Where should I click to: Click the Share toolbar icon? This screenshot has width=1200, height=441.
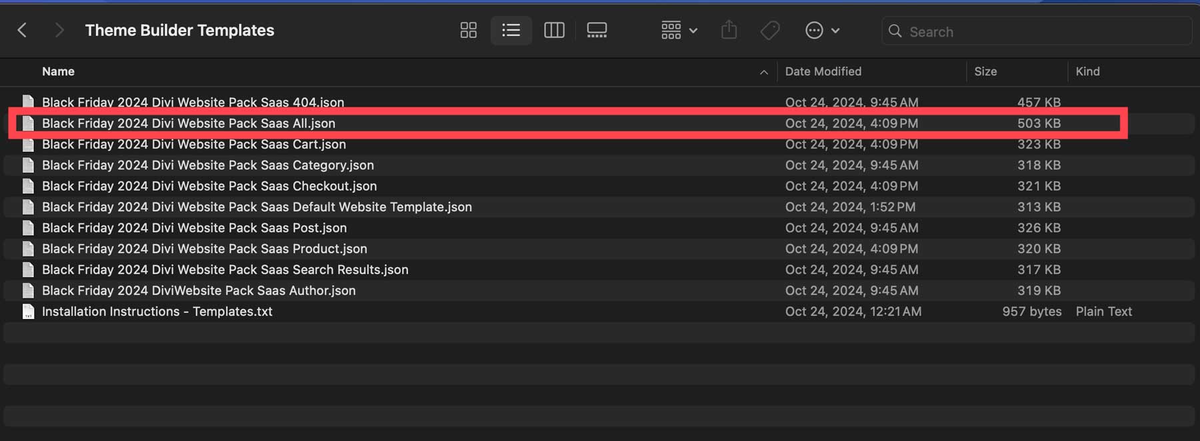[x=729, y=30]
